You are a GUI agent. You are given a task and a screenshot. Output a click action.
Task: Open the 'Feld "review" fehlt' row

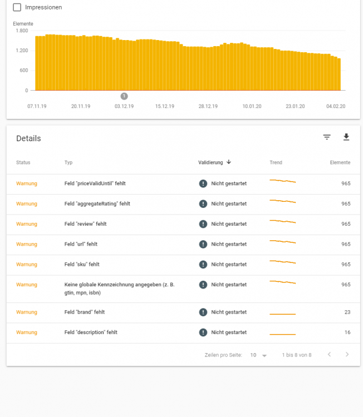click(183, 224)
